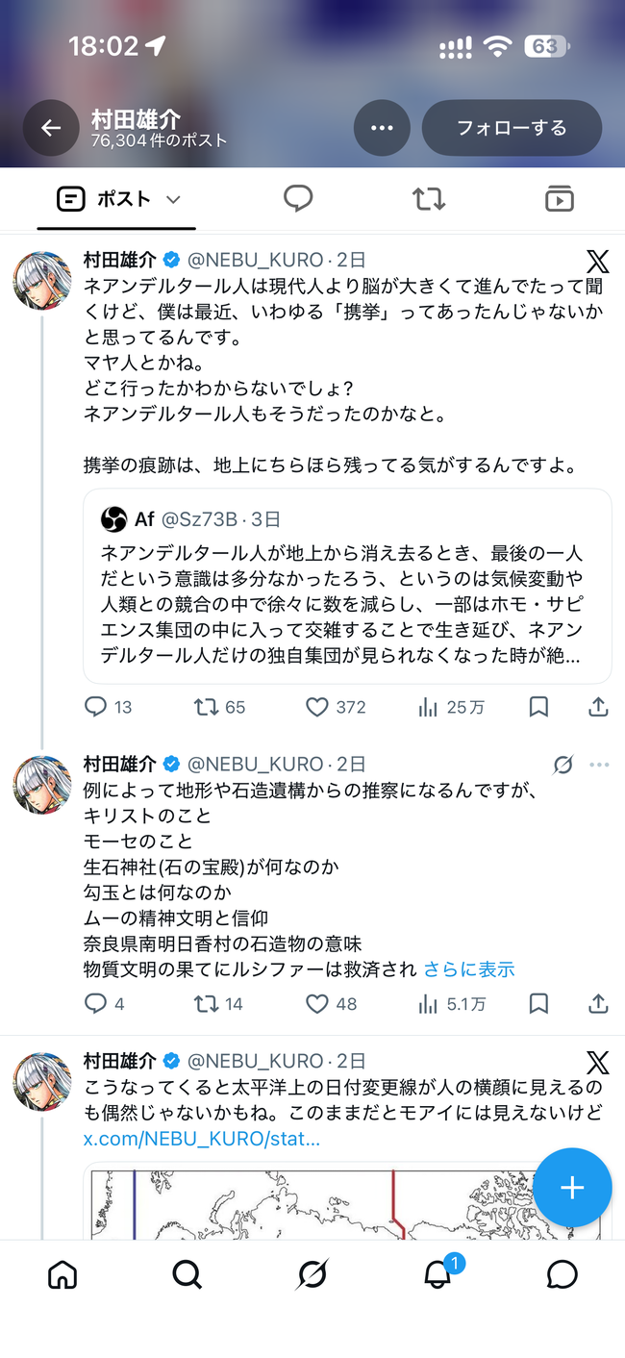Switch to the replies tab icon
625x1358 pixels.
(298, 199)
